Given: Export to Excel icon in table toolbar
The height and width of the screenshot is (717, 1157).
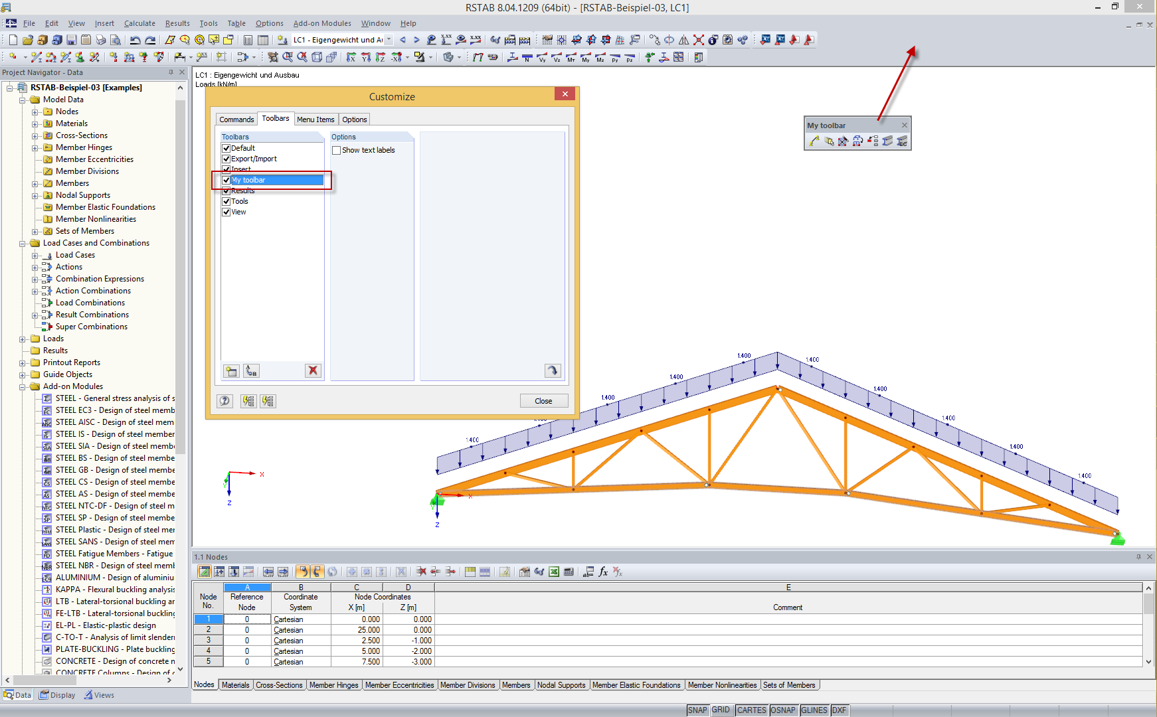Looking at the screenshot, I should click(554, 572).
